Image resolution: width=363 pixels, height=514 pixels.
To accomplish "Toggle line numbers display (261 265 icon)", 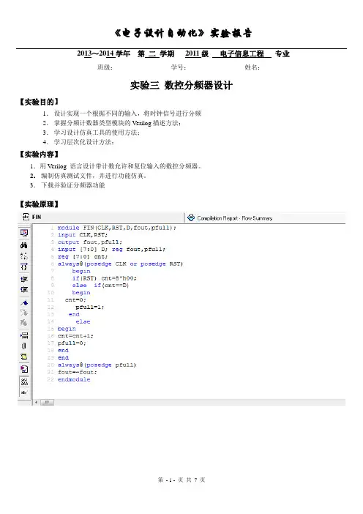I will point(24,381).
